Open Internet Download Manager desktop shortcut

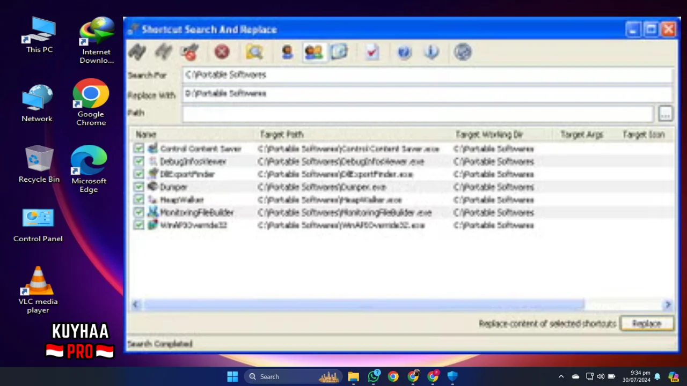(97, 40)
